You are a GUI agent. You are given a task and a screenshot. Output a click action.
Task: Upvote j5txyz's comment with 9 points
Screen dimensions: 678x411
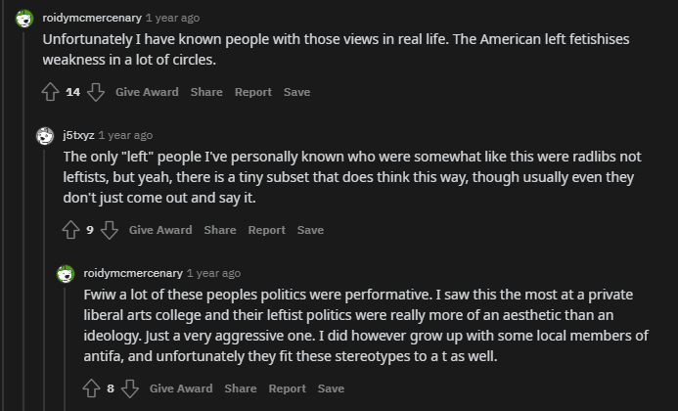tap(70, 230)
